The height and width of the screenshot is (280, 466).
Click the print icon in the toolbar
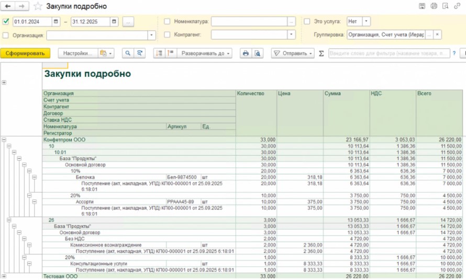coord(245,53)
